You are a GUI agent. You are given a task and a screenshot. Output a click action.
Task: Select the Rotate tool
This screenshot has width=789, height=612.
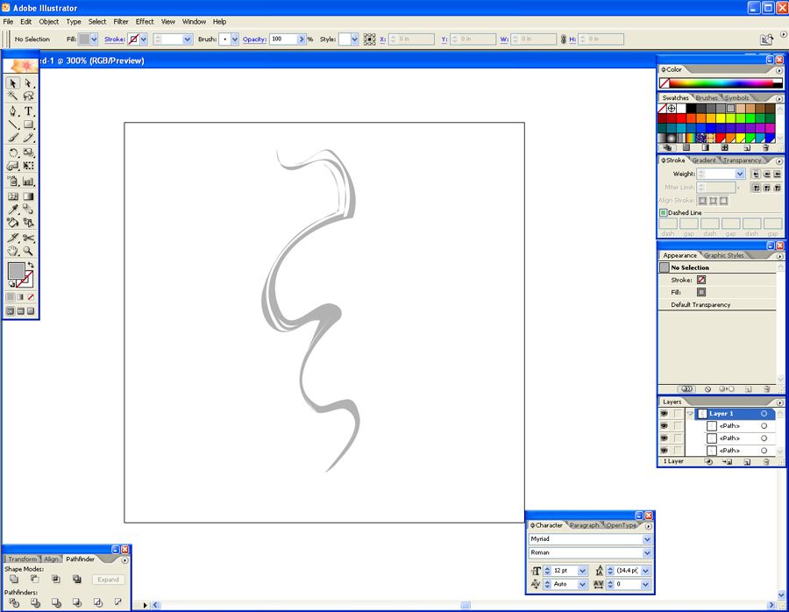tap(11, 150)
